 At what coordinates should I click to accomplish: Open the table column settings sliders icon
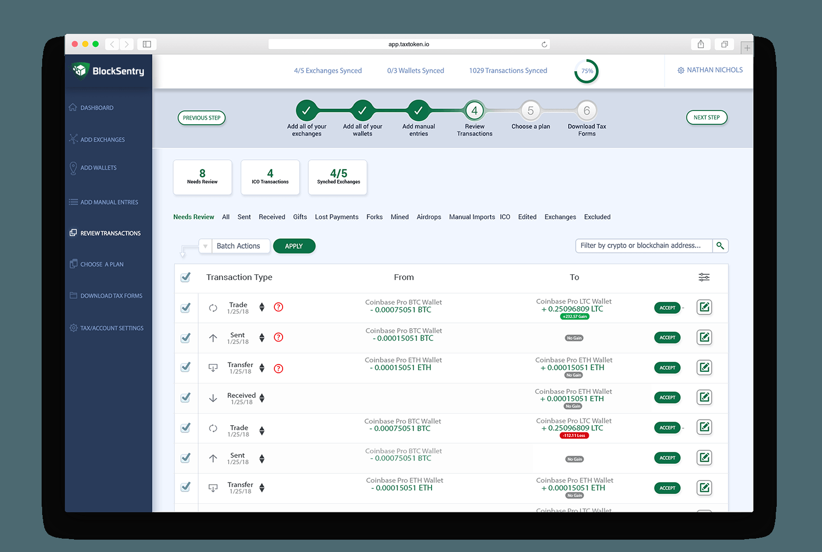[704, 277]
